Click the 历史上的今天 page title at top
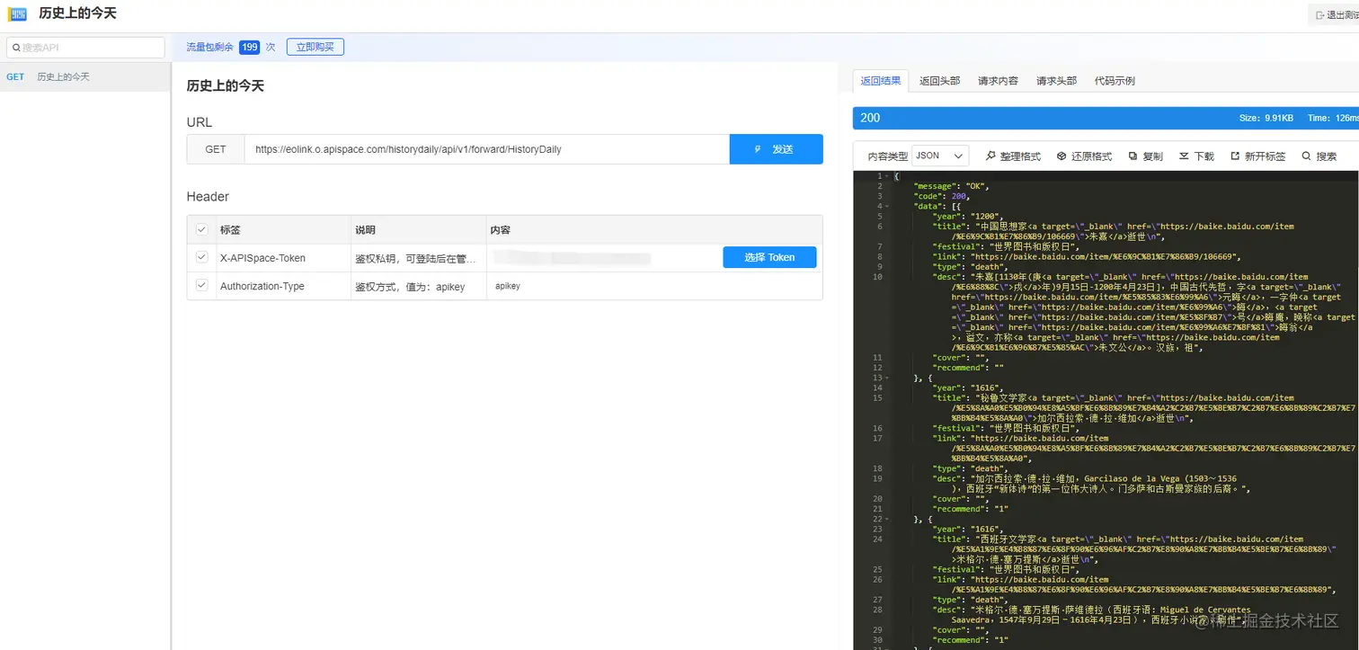 click(77, 13)
